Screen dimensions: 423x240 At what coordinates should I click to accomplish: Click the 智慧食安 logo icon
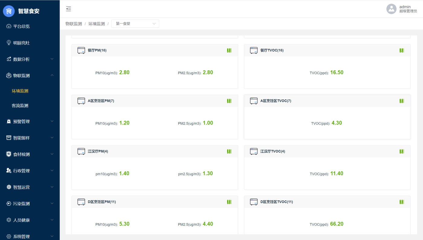tap(9, 11)
